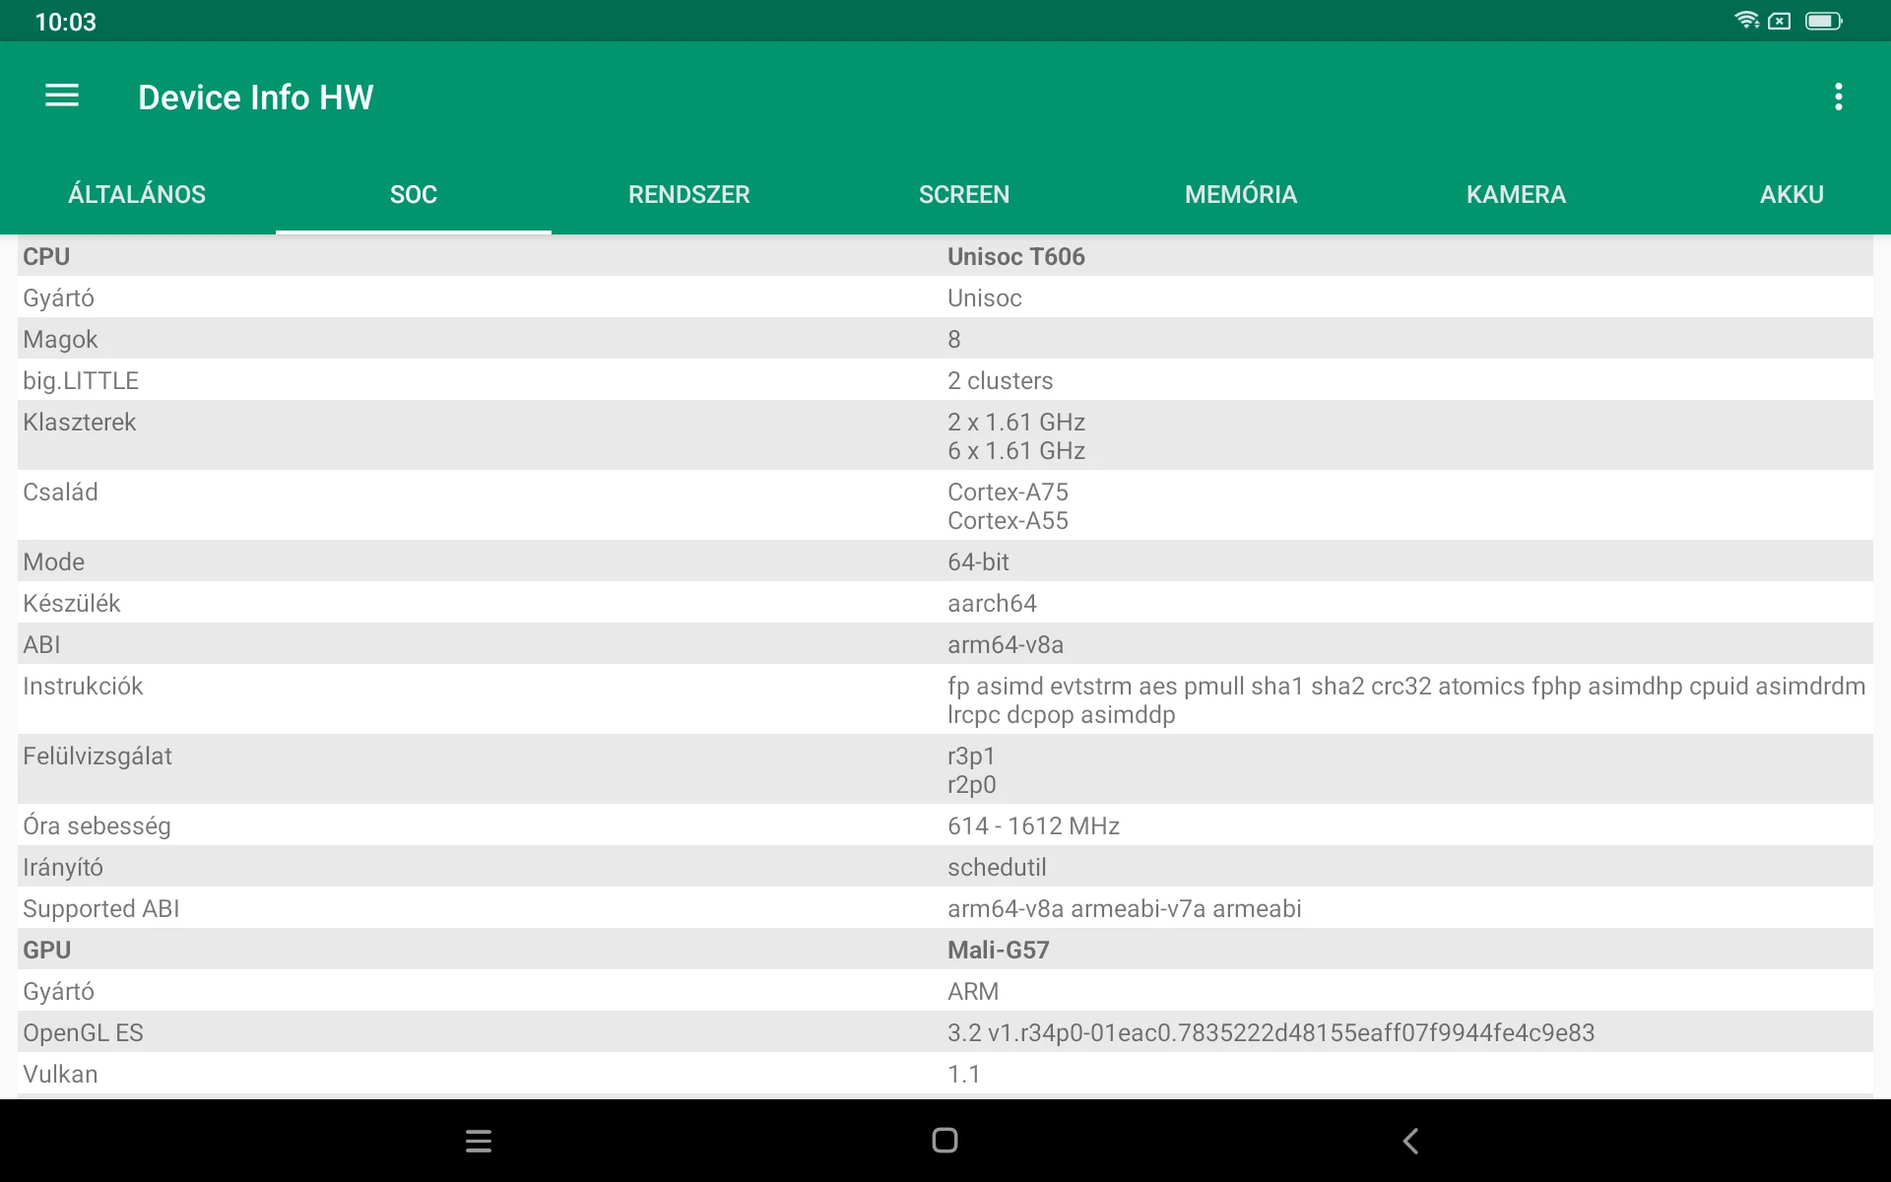Tap the battery status icon
This screenshot has height=1182, width=1891.
(1822, 21)
